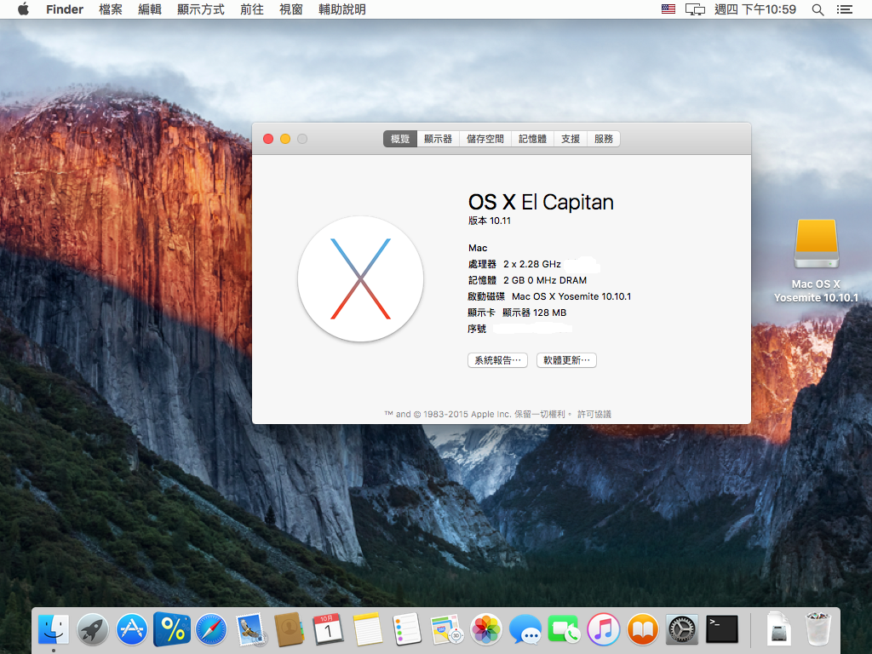Click the 序號 serial number label
Viewport: 872px width, 654px height.
(477, 329)
